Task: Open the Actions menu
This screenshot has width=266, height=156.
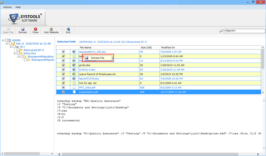Action: tap(7, 7)
